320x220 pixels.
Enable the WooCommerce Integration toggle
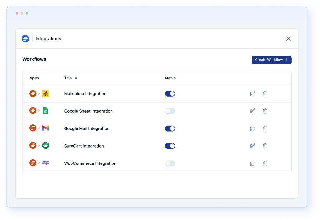pyautogui.click(x=170, y=163)
